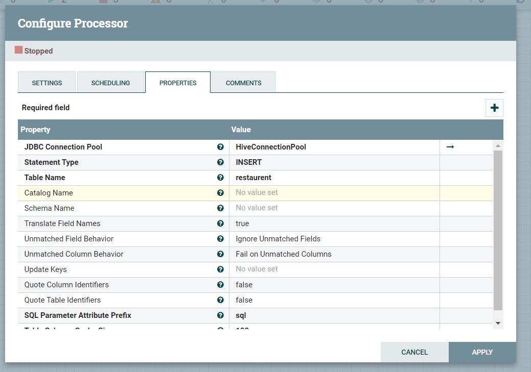Cancel the processor configuration
This screenshot has height=372, width=531.
tap(414, 352)
